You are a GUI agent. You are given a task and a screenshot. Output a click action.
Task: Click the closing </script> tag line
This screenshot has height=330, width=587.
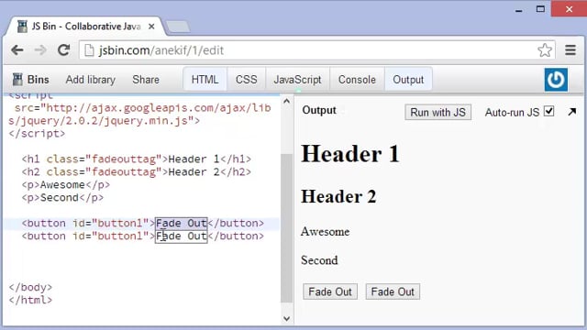point(37,134)
